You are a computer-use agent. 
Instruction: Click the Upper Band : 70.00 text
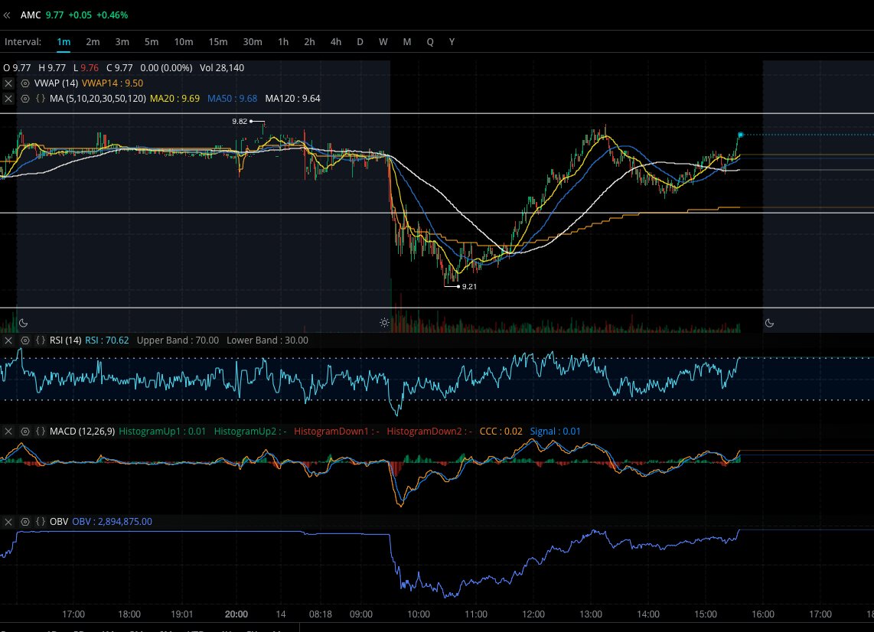pyautogui.click(x=178, y=340)
